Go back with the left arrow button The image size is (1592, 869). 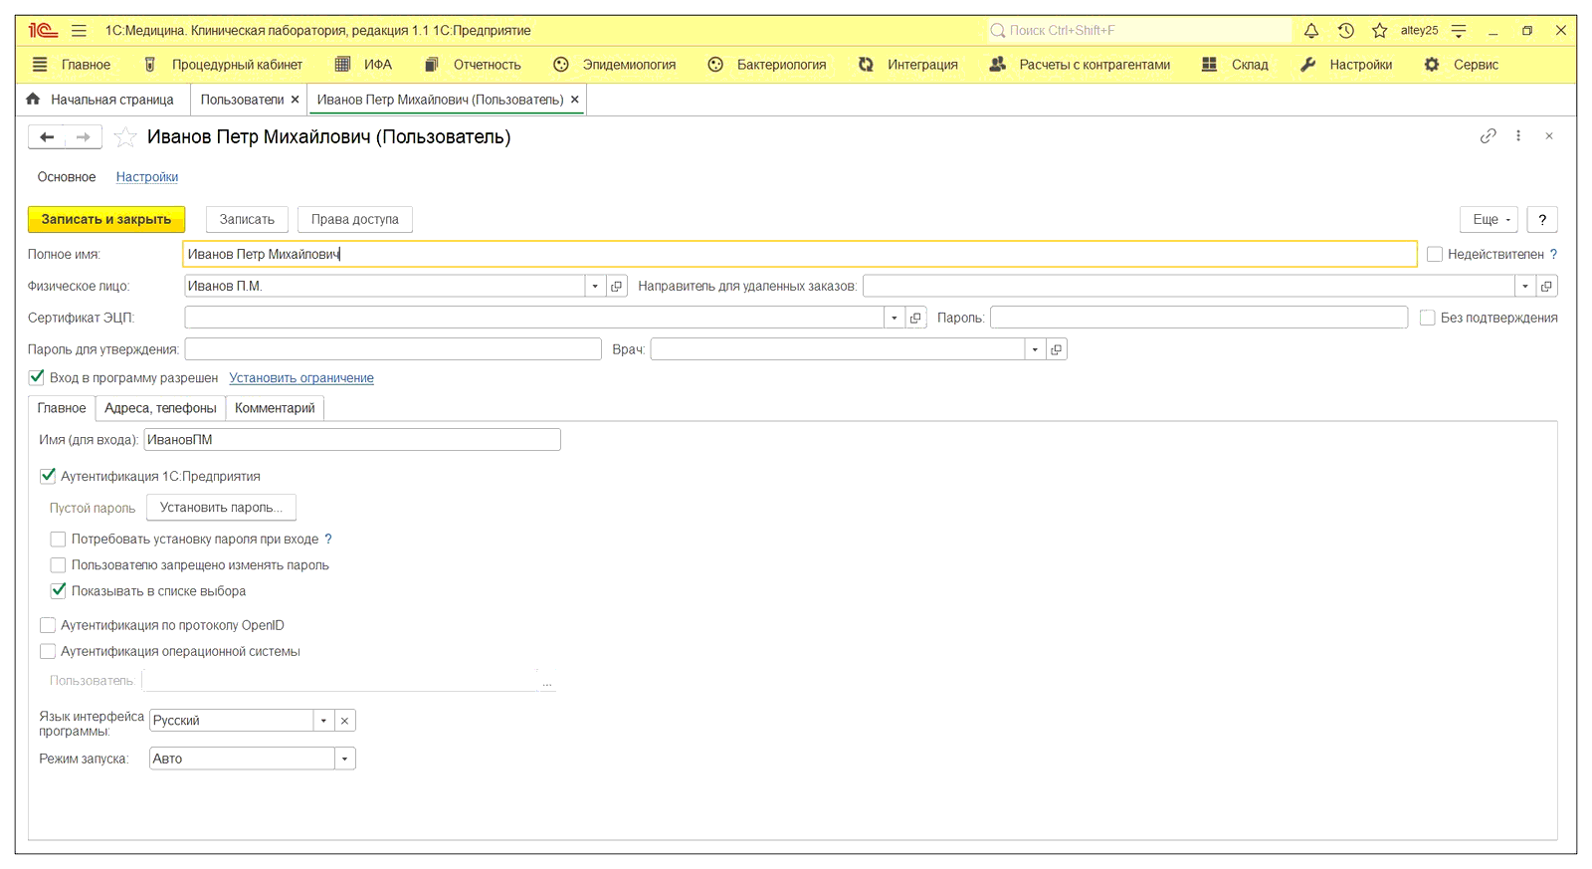point(47,137)
